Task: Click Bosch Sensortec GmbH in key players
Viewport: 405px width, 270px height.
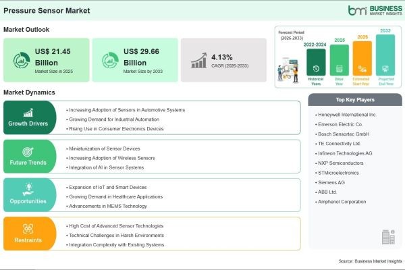Action: 342,134
